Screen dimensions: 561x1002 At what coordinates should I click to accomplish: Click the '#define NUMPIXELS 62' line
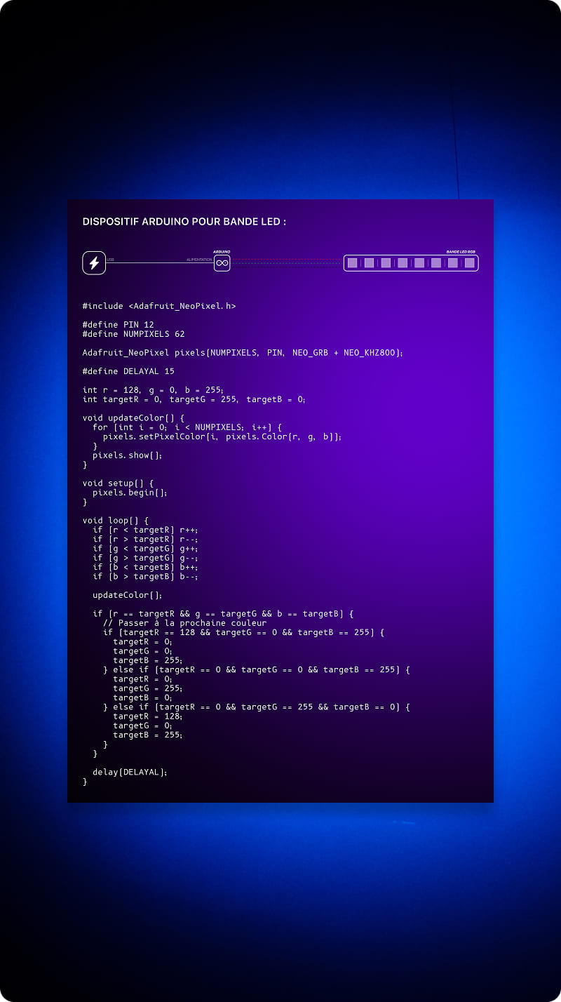(x=133, y=334)
